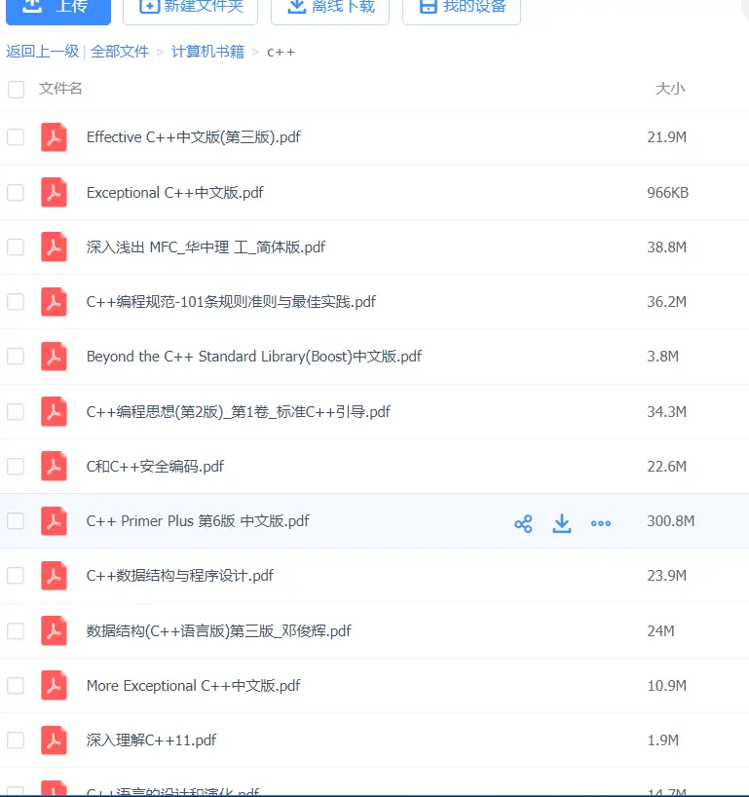The image size is (749, 797).
Task: Select checkbox for Beyond the C++ Standard Library
Action: [x=16, y=357]
